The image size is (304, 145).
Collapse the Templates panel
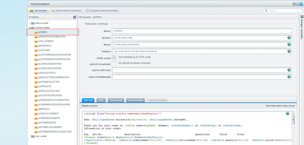[75, 17]
